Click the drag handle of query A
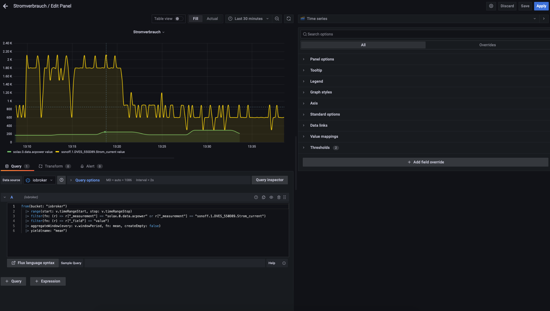The width and height of the screenshot is (550, 311). click(285, 197)
